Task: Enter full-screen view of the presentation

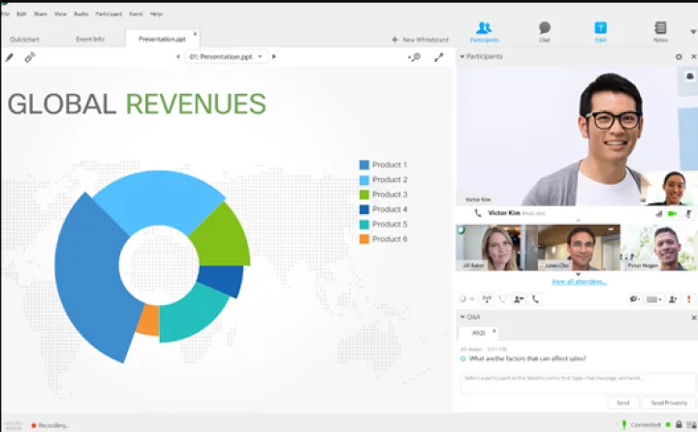Action: coord(438,57)
